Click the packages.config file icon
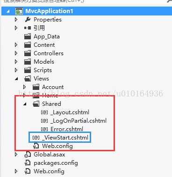This screenshot has height=177, width=172. (28, 163)
